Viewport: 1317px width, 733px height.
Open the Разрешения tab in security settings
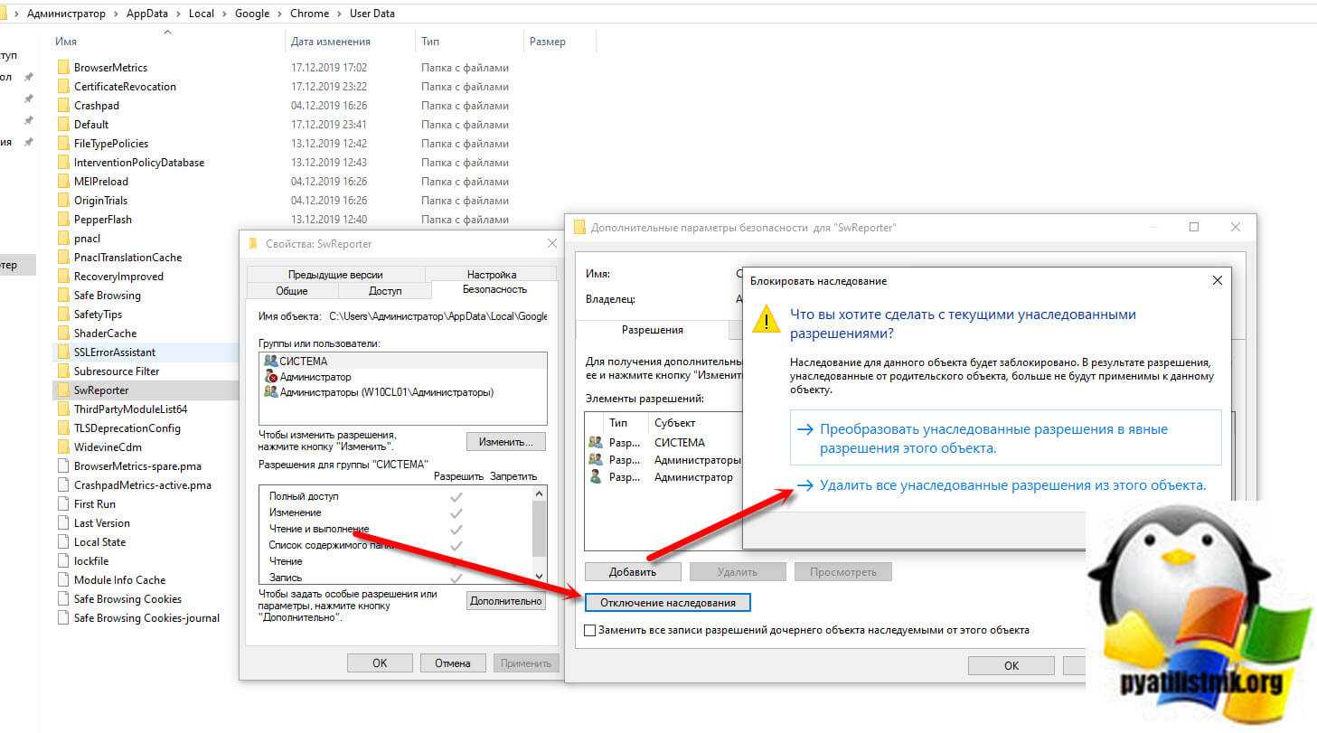point(652,330)
